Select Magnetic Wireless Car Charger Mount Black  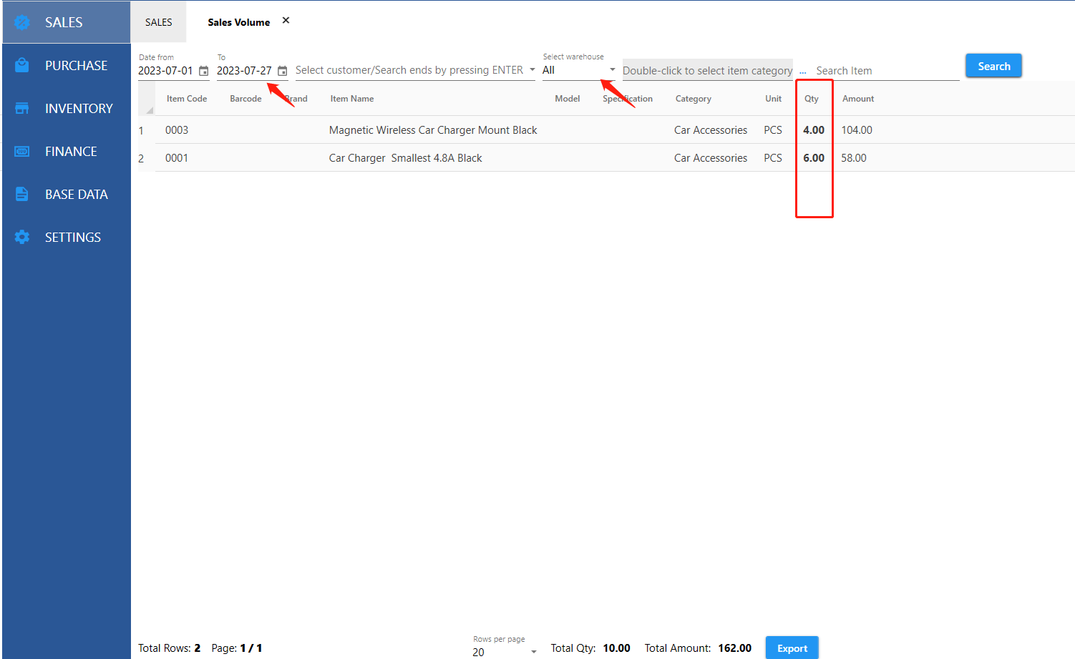[x=433, y=130]
